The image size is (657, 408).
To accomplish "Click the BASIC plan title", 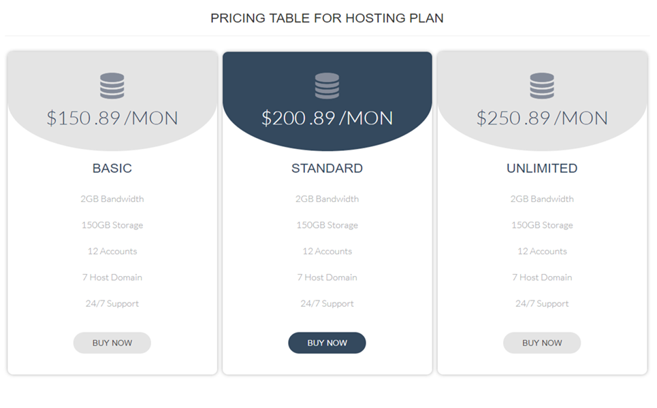I will pos(112,168).
